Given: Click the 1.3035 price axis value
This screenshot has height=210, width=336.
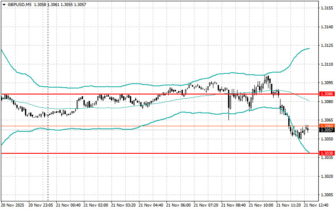Looking at the screenshot, I should coord(327,158).
